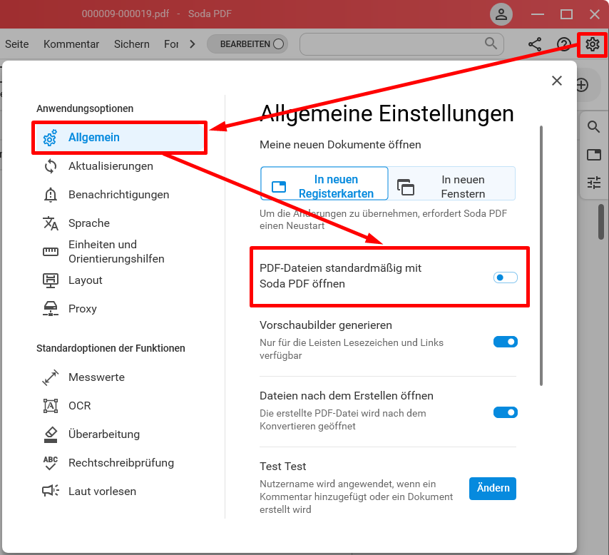Toggle the BEARBEITEN mode switch

[x=247, y=44]
